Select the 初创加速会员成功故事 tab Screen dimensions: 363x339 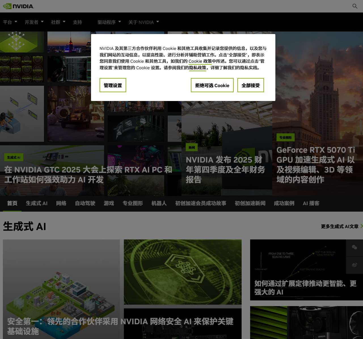(x=201, y=203)
